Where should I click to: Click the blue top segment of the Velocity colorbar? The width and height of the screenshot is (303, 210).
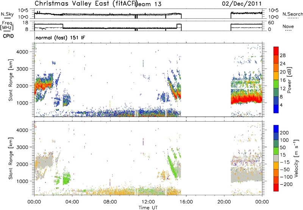tap(276, 129)
